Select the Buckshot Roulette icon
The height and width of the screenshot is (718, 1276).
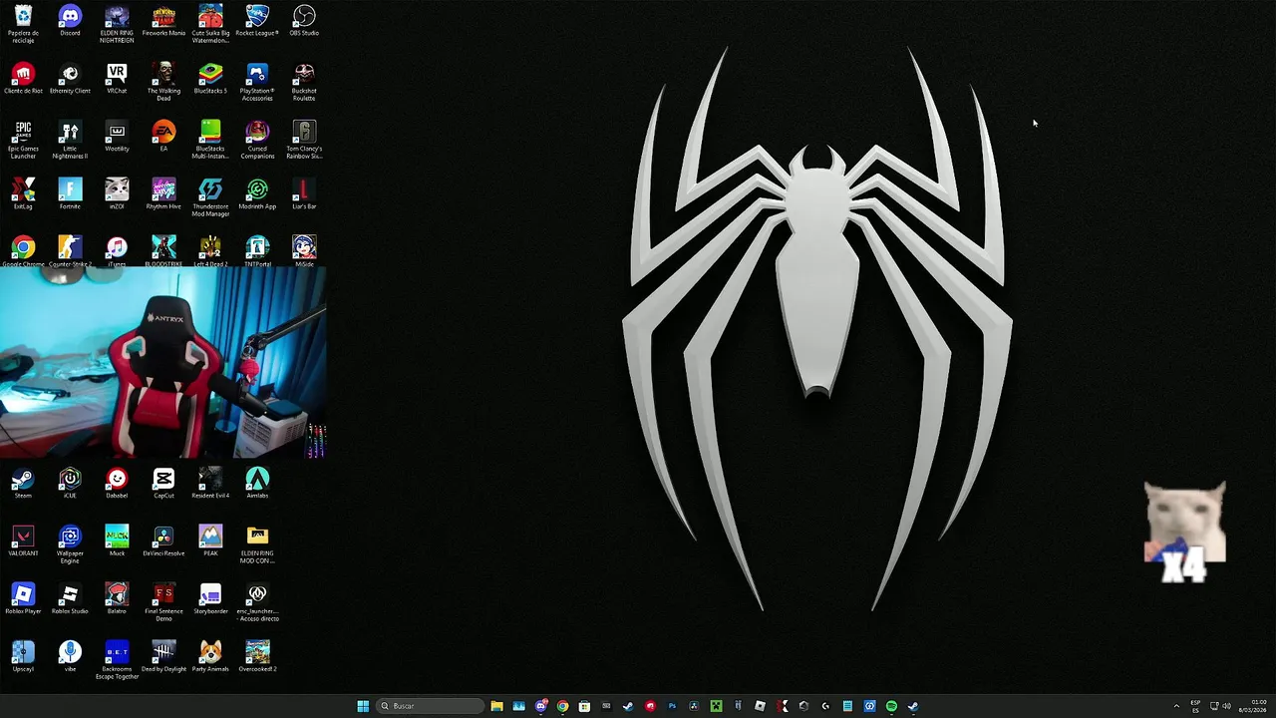pos(304,82)
